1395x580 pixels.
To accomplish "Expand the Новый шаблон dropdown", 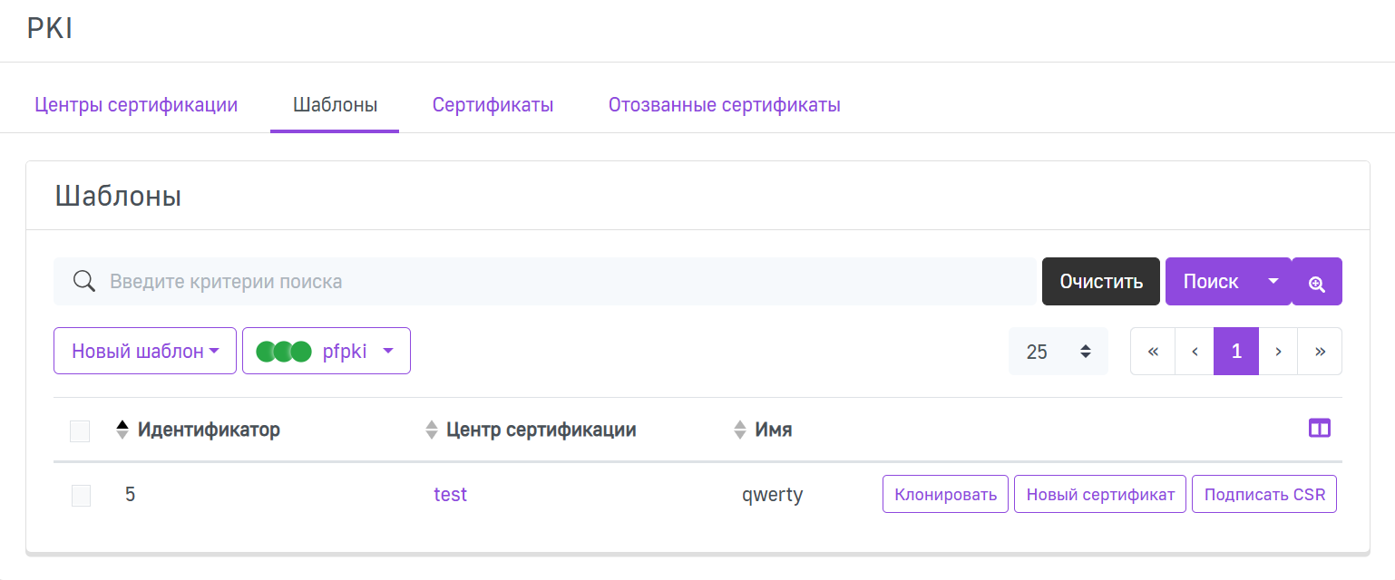I will [x=145, y=351].
